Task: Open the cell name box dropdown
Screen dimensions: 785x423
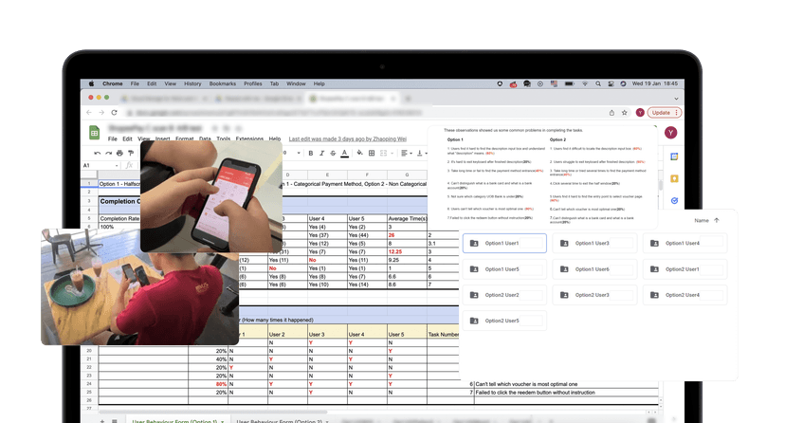Action: [x=117, y=166]
